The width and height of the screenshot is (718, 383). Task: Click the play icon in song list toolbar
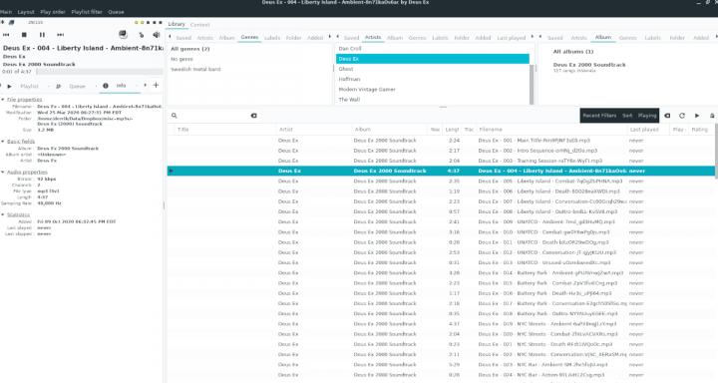pyautogui.click(x=697, y=116)
